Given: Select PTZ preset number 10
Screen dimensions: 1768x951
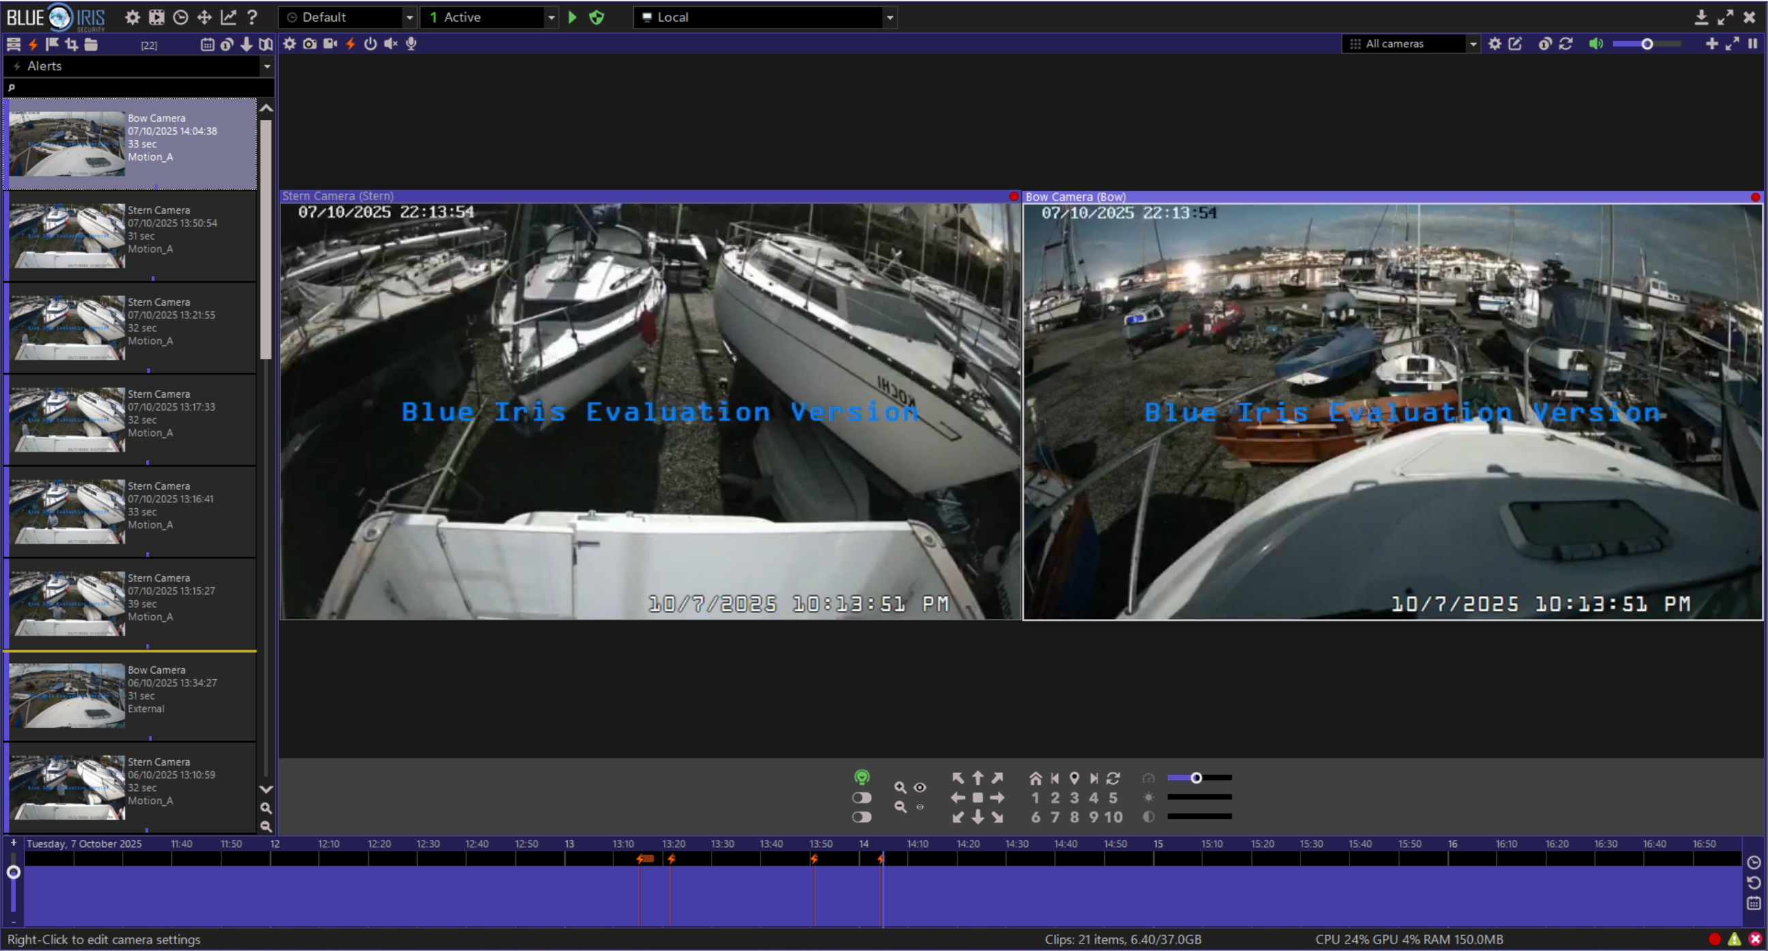Looking at the screenshot, I should tap(1113, 817).
